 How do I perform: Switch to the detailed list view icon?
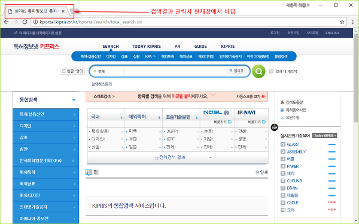pyautogui.click(x=89, y=172)
